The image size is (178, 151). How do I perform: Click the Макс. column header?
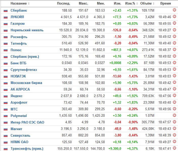83,4
